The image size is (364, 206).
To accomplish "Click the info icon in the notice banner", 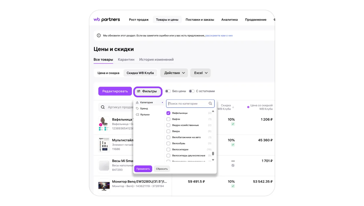I will pos(99,35).
